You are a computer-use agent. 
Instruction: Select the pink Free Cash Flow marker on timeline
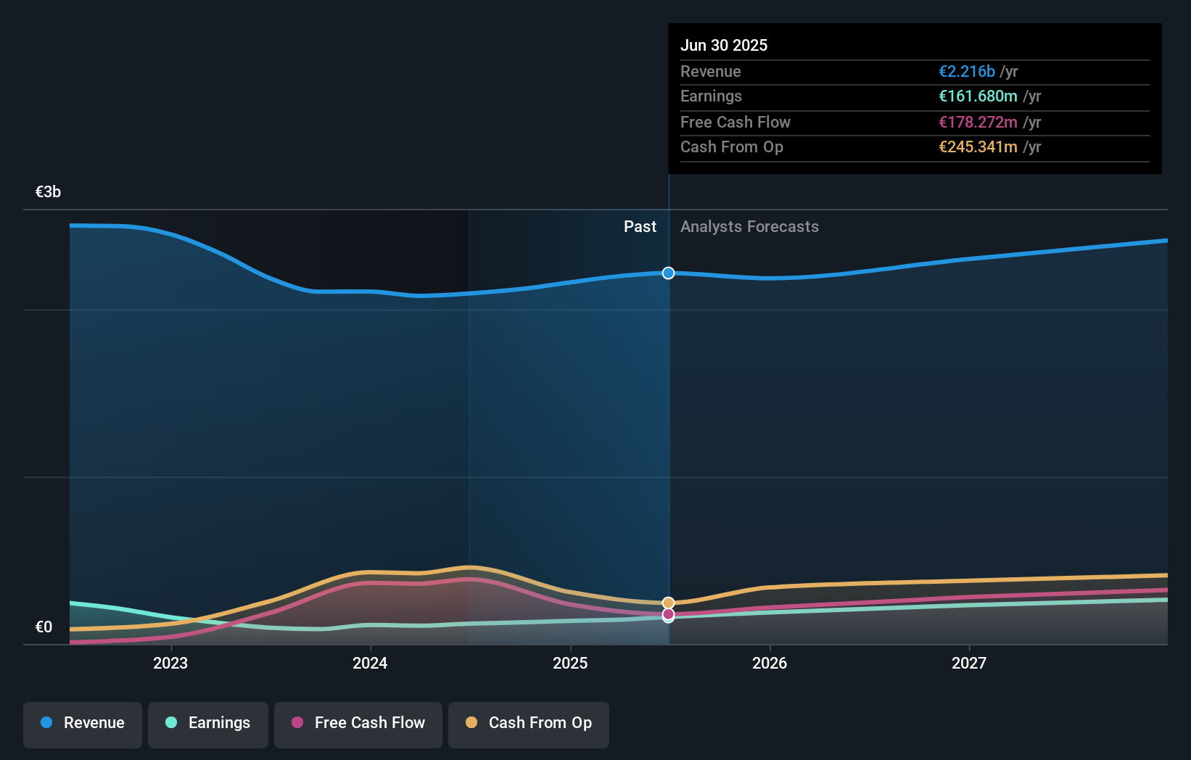[x=668, y=615]
